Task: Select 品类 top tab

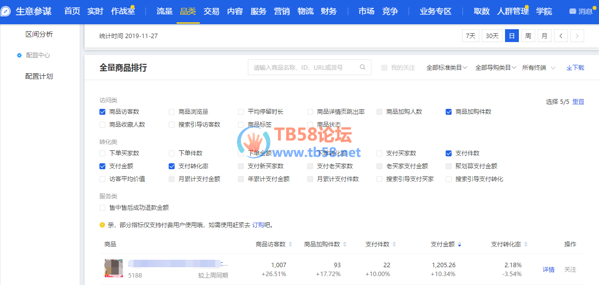Action: tap(188, 11)
